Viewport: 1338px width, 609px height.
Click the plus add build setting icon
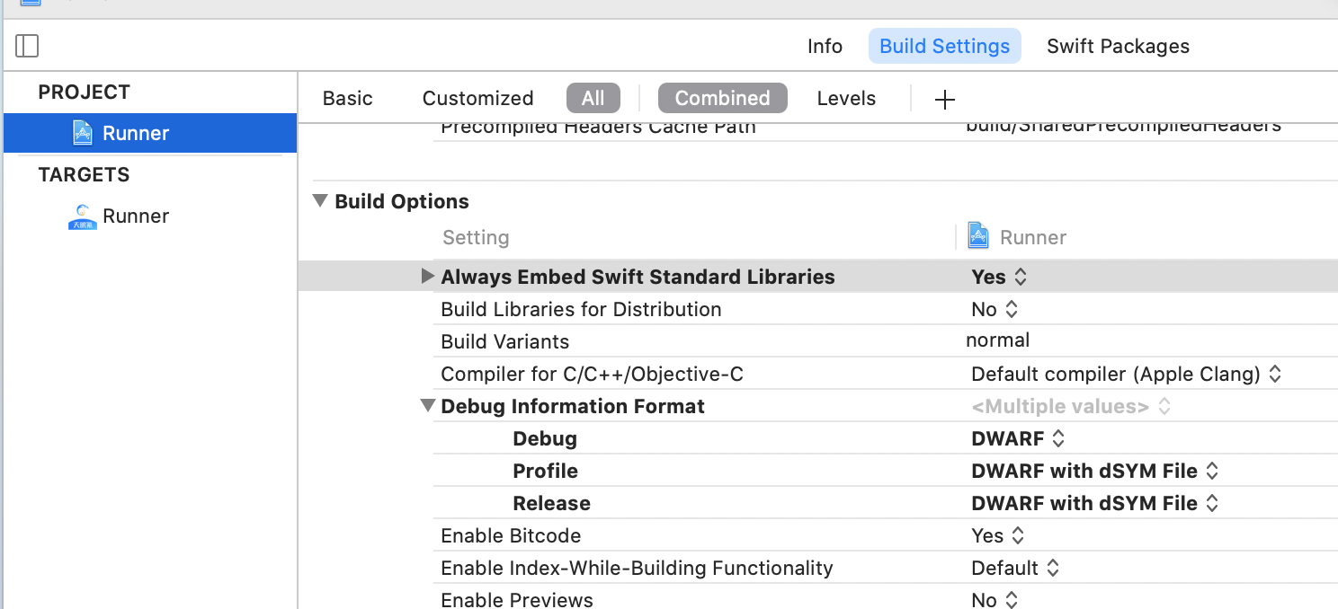point(944,99)
